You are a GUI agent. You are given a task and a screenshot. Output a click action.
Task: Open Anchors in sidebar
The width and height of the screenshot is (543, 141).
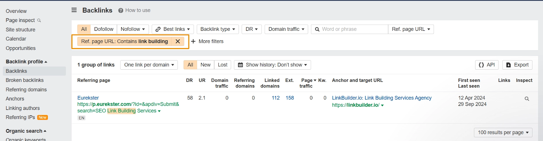[x=15, y=99]
